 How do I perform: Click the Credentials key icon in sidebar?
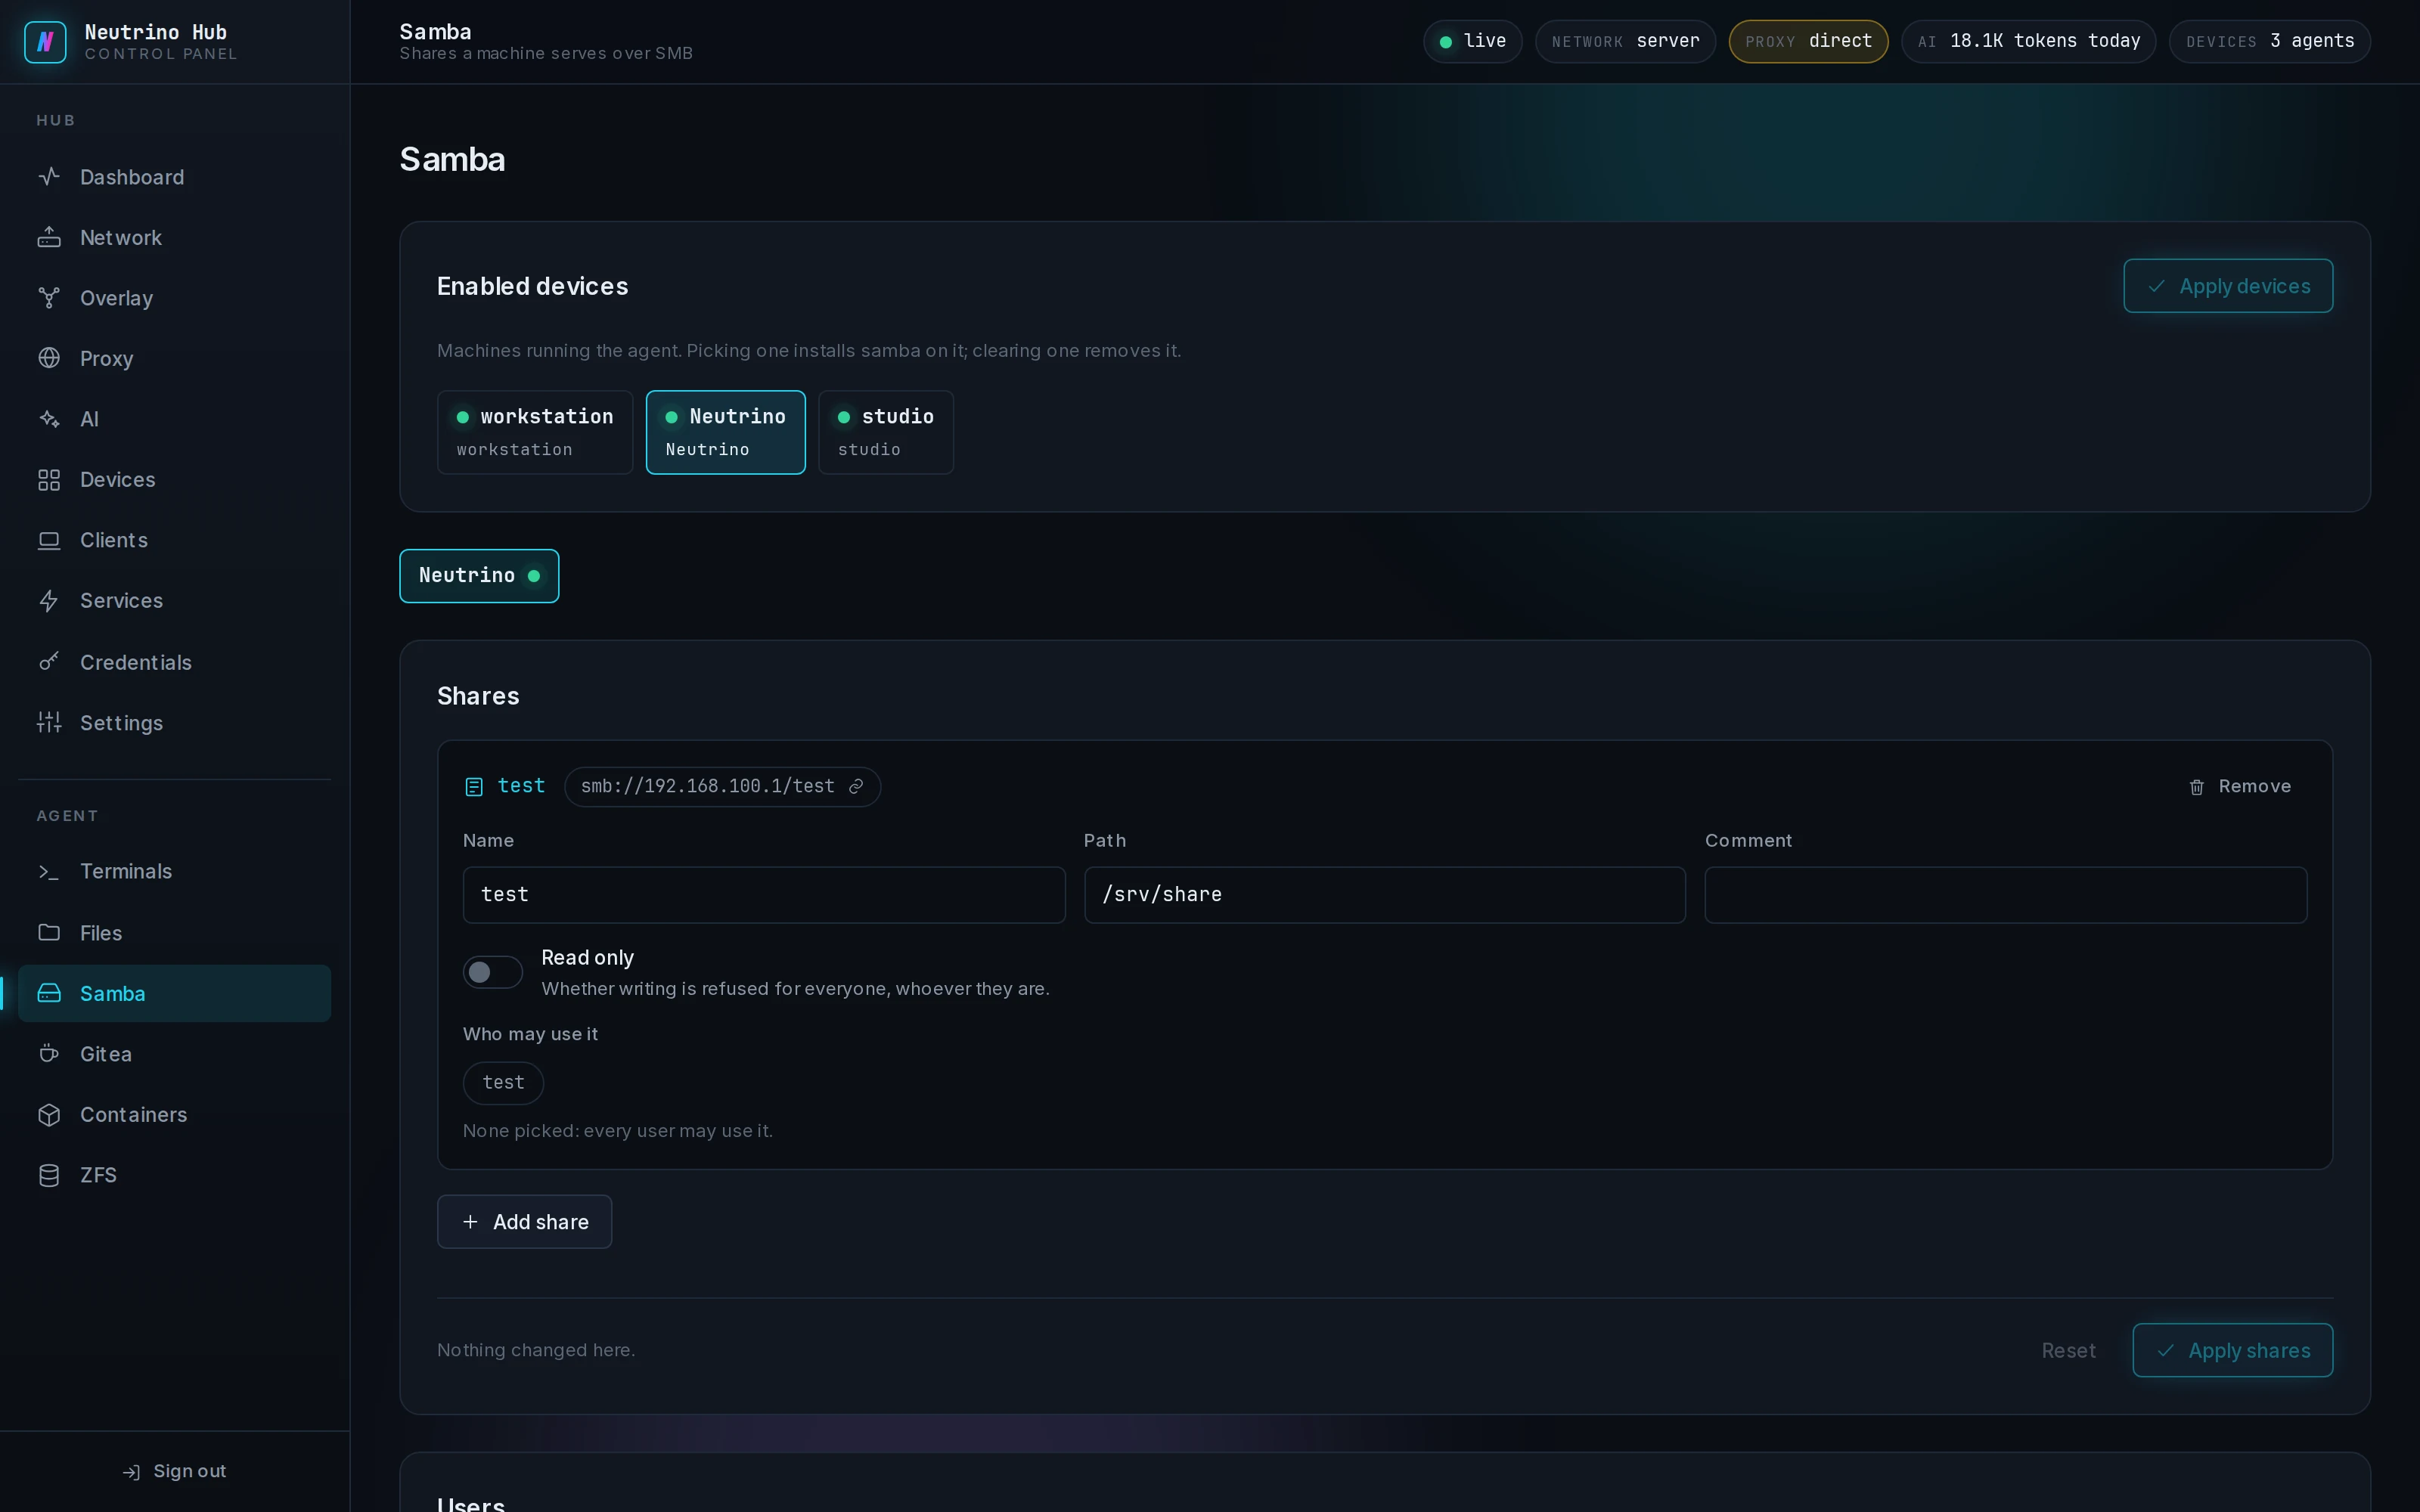pos(49,662)
